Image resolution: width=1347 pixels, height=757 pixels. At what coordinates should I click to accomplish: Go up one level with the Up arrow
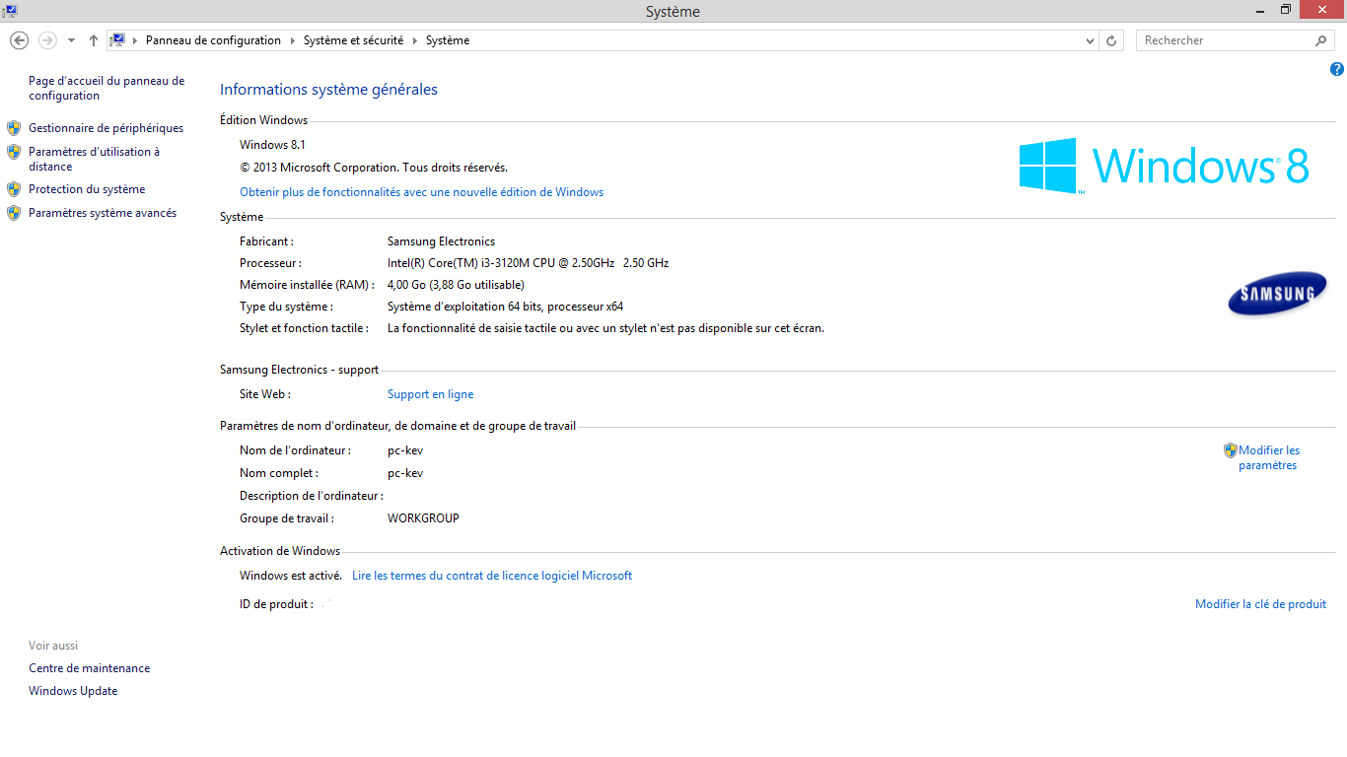(94, 40)
